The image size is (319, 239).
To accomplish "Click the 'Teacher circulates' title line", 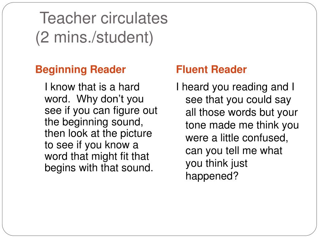I will click(x=103, y=18).
